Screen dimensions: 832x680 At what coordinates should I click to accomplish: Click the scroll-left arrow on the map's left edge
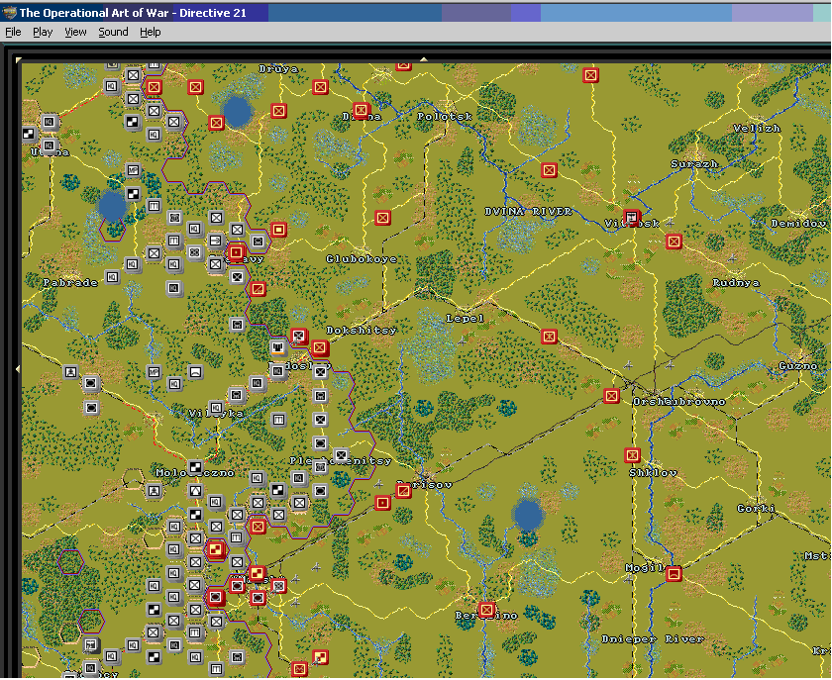pos(18,368)
